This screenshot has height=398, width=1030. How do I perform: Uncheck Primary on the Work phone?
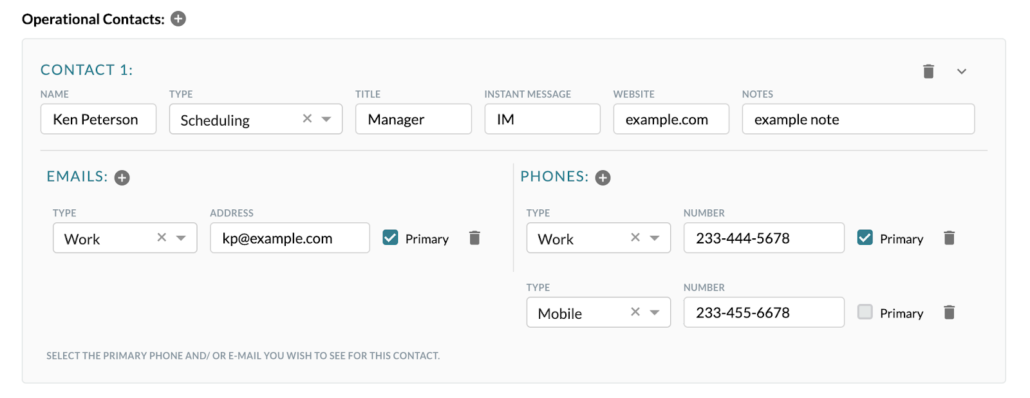point(866,238)
